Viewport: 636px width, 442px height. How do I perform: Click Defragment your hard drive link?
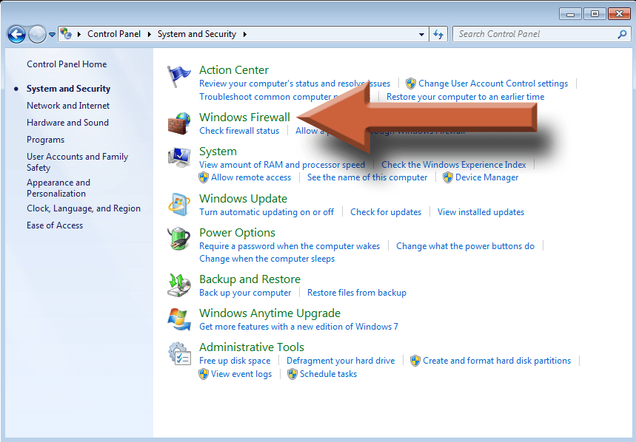click(341, 361)
